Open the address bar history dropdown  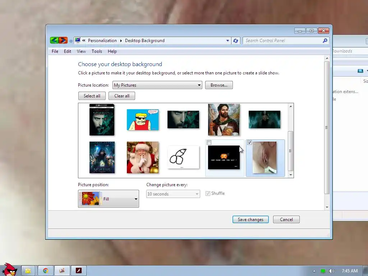point(227,41)
